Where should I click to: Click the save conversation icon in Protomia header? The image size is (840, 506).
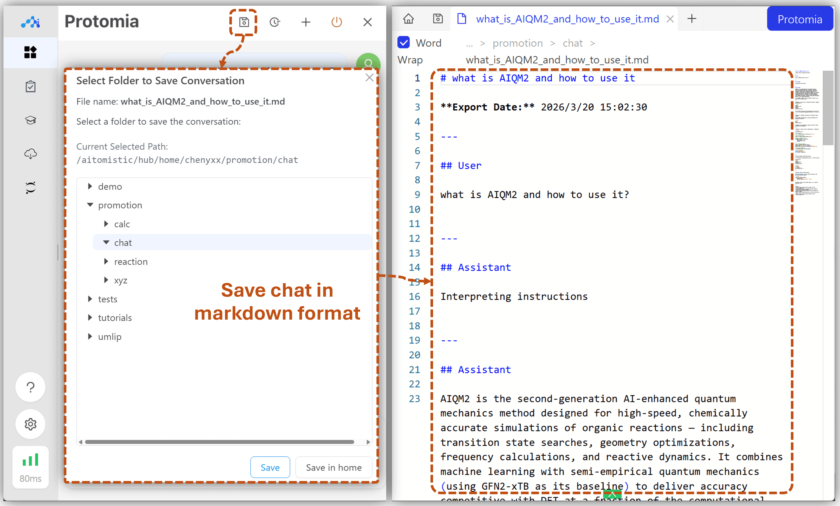[244, 22]
